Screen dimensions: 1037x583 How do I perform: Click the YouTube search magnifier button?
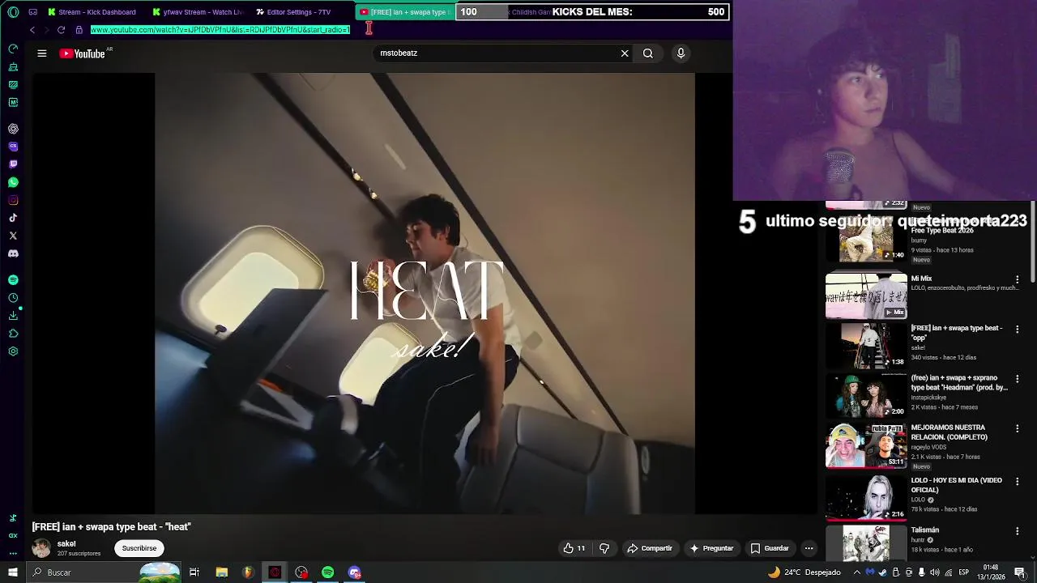pos(648,53)
